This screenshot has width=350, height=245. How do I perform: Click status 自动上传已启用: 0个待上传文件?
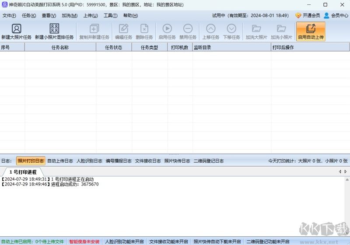[32, 241]
